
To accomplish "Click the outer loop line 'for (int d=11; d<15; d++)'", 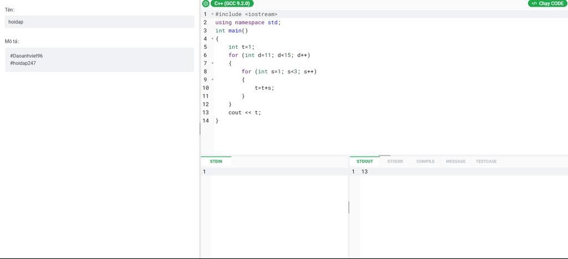I will click(x=270, y=55).
